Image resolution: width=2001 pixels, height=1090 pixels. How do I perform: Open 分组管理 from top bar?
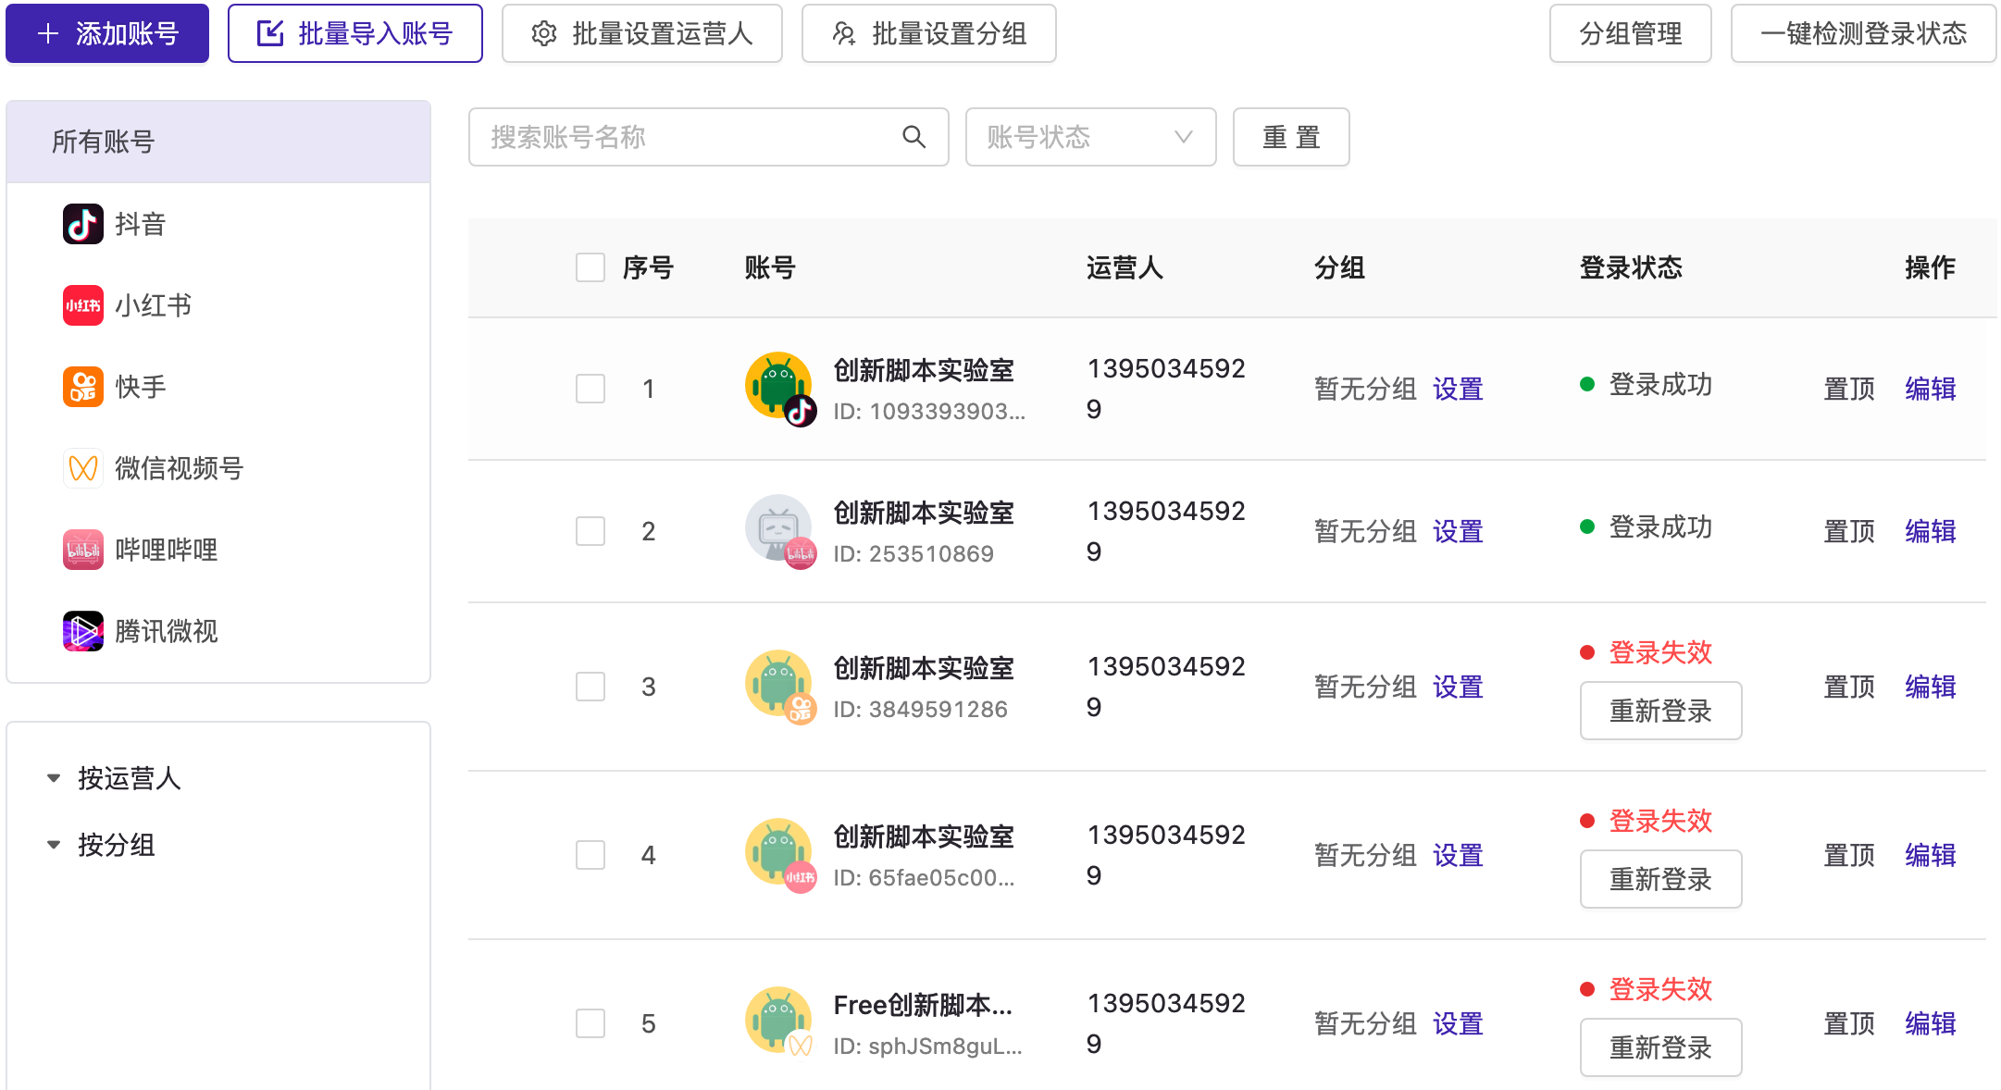[x=1630, y=34]
